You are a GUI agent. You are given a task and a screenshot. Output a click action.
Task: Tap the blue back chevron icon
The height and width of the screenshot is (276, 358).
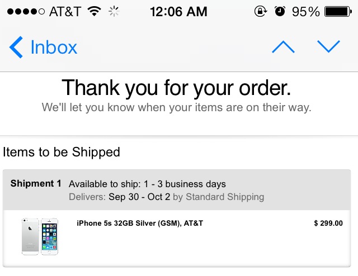click(16, 47)
